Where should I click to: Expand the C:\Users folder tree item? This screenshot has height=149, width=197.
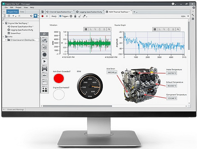point(6,40)
